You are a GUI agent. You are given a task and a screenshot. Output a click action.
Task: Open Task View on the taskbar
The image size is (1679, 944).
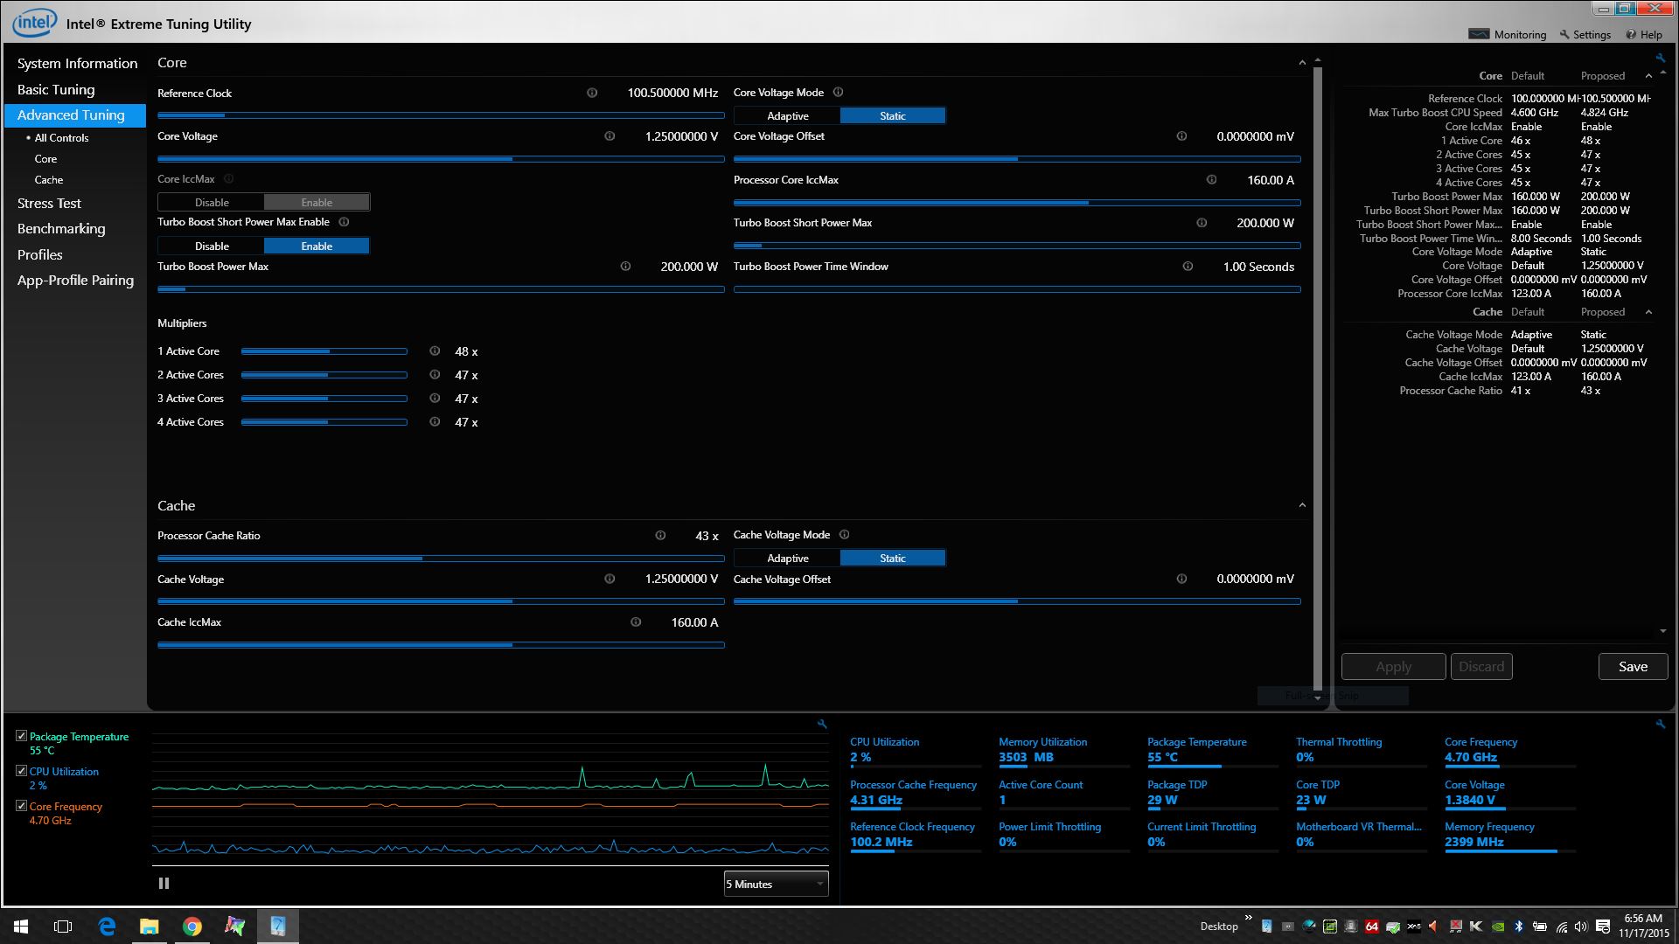click(x=63, y=927)
